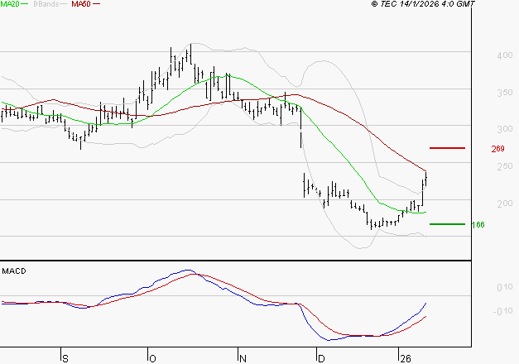This screenshot has height=364, width=519.
Task: Click the green 166 support value
Action: tap(478, 225)
